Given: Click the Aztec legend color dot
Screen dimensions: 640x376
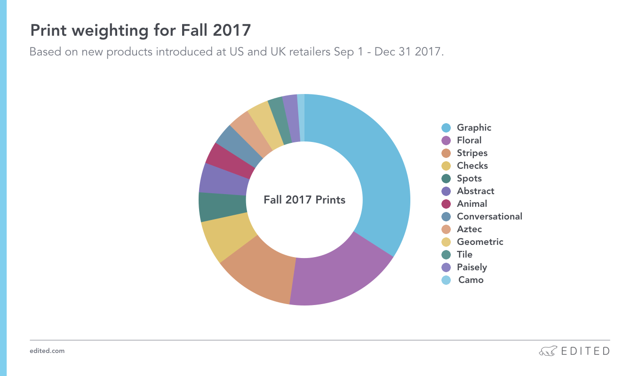Looking at the screenshot, I should coord(447,229).
